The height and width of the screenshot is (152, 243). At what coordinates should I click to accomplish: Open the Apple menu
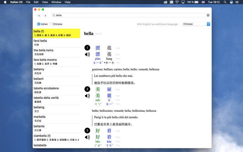5,2
